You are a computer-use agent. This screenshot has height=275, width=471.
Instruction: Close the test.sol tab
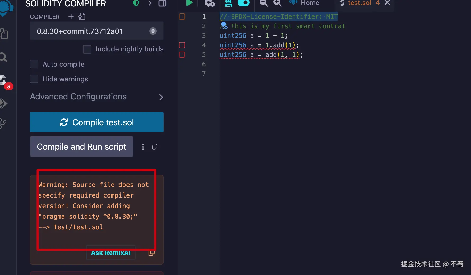coord(387,3)
